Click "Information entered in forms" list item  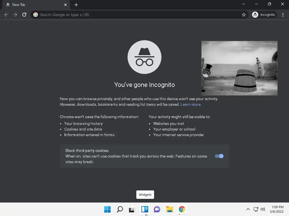click(89, 135)
